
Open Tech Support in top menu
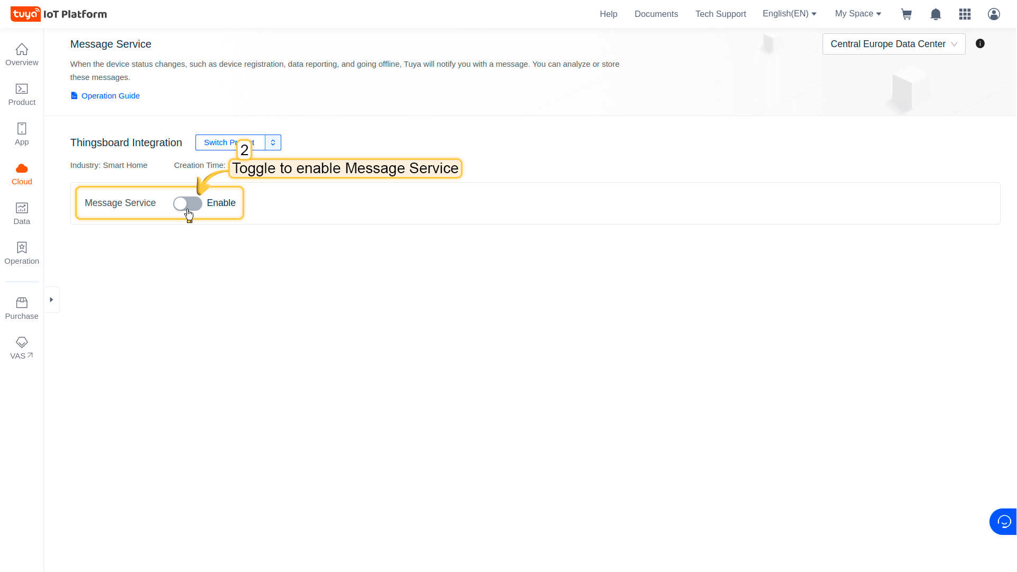click(x=720, y=14)
